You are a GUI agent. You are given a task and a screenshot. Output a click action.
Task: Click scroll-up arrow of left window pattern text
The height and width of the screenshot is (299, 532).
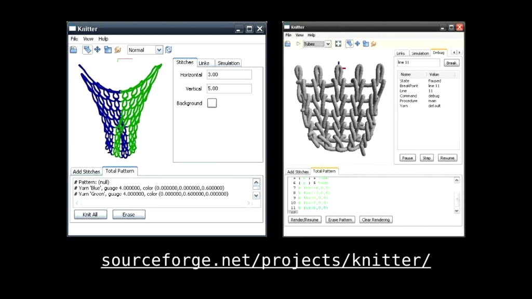pyautogui.click(x=256, y=182)
